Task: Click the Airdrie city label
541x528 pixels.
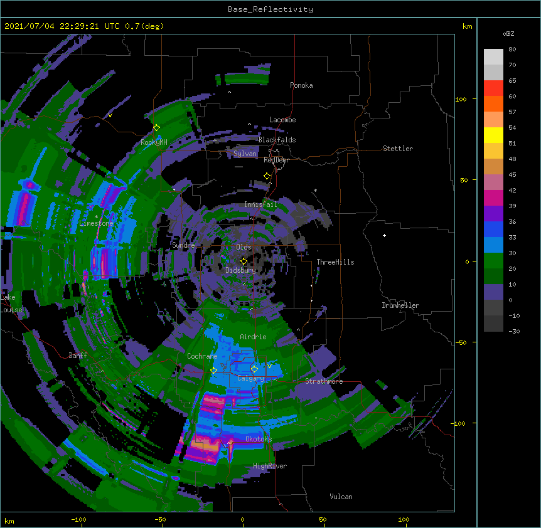Action: click(253, 337)
